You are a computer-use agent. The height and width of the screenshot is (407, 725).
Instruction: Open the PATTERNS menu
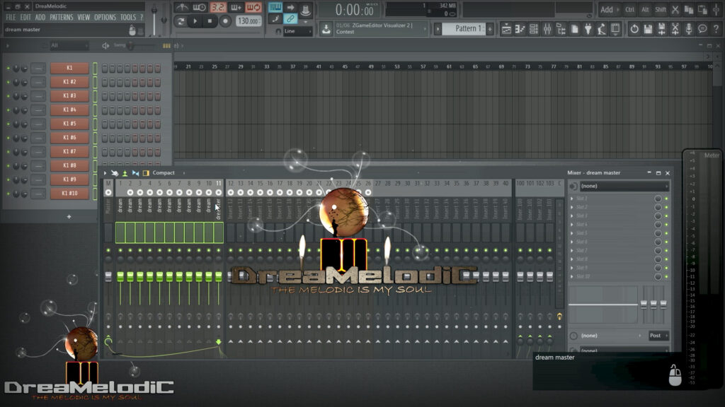(62, 18)
